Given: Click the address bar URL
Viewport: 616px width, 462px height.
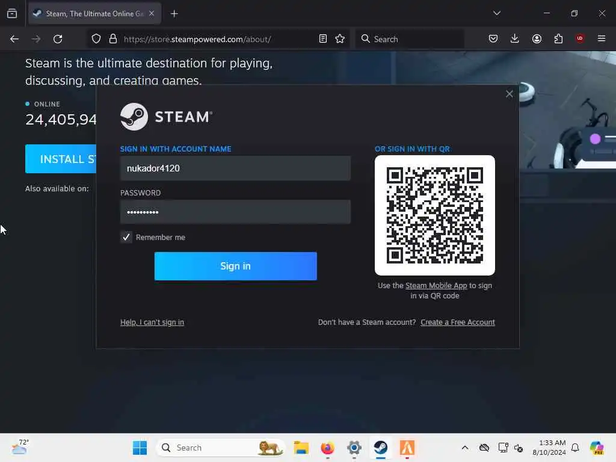Looking at the screenshot, I should pos(197,39).
